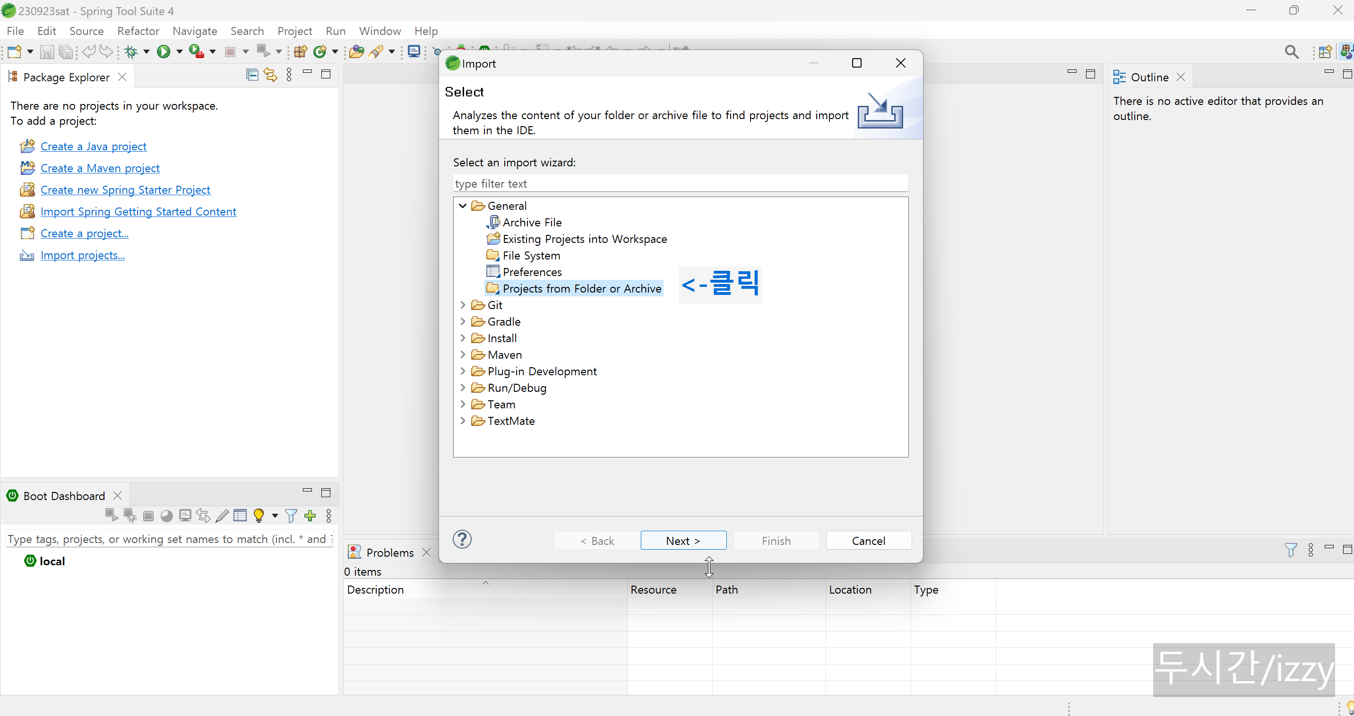Click the Import projects... link
The image size is (1354, 716).
coord(83,255)
